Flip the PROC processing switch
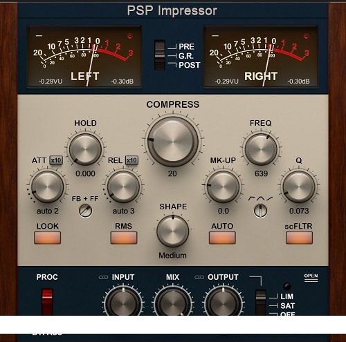 point(47,302)
